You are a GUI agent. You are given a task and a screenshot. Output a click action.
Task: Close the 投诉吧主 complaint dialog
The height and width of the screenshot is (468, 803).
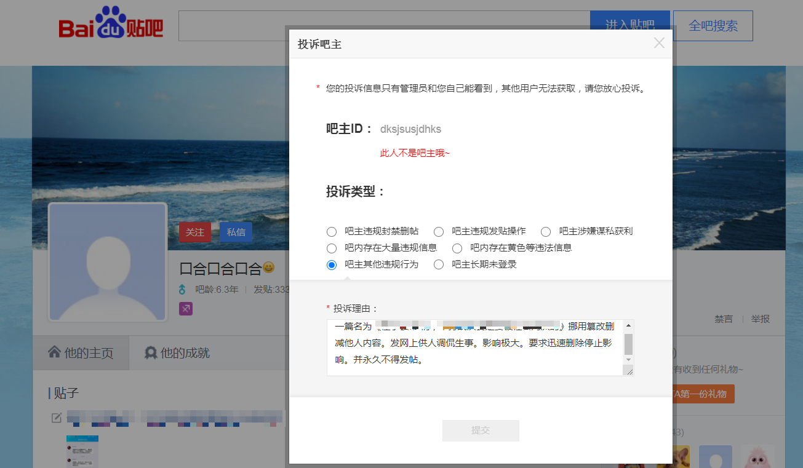[x=659, y=43]
